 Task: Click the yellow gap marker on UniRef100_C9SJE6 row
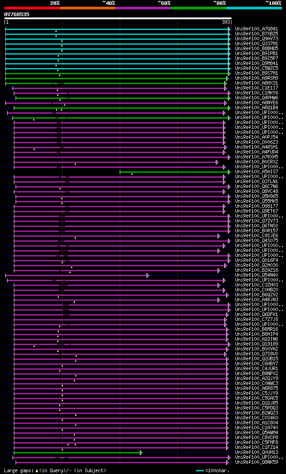point(75,238)
